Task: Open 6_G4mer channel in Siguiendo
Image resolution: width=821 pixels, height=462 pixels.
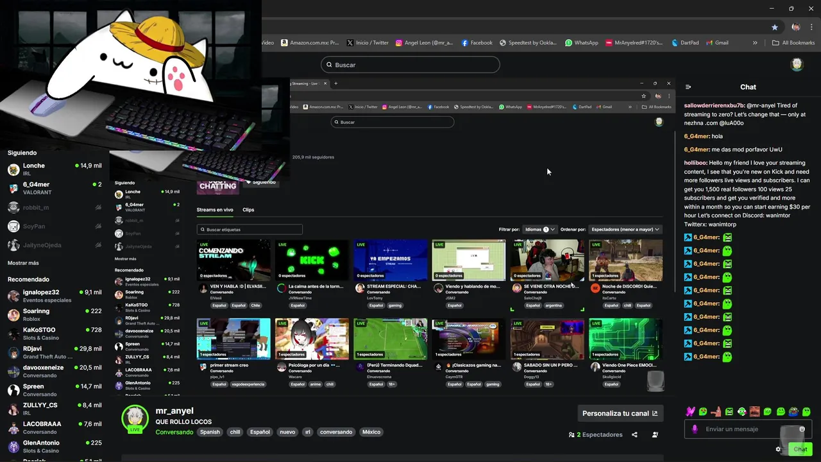Action: 55,188
